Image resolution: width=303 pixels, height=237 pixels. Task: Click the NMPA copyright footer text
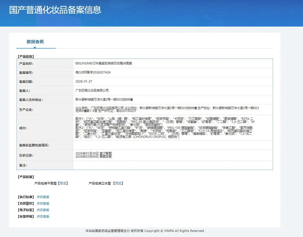click(145, 231)
